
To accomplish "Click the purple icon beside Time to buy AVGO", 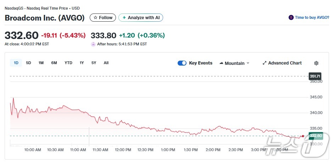I will point(291,17).
